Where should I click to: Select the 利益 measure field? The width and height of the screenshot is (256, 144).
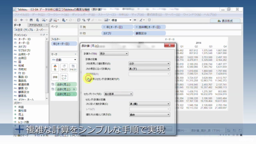click(21, 107)
